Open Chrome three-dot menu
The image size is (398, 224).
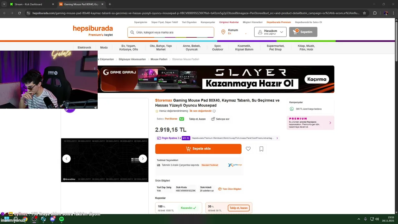[393, 13]
